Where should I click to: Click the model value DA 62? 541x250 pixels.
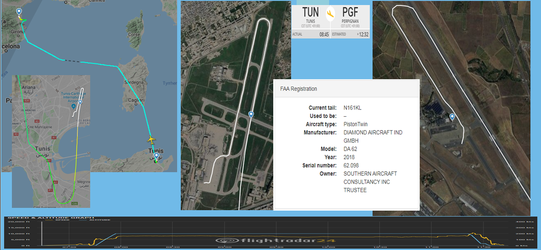pyautogui.click(x=351, y=149)
